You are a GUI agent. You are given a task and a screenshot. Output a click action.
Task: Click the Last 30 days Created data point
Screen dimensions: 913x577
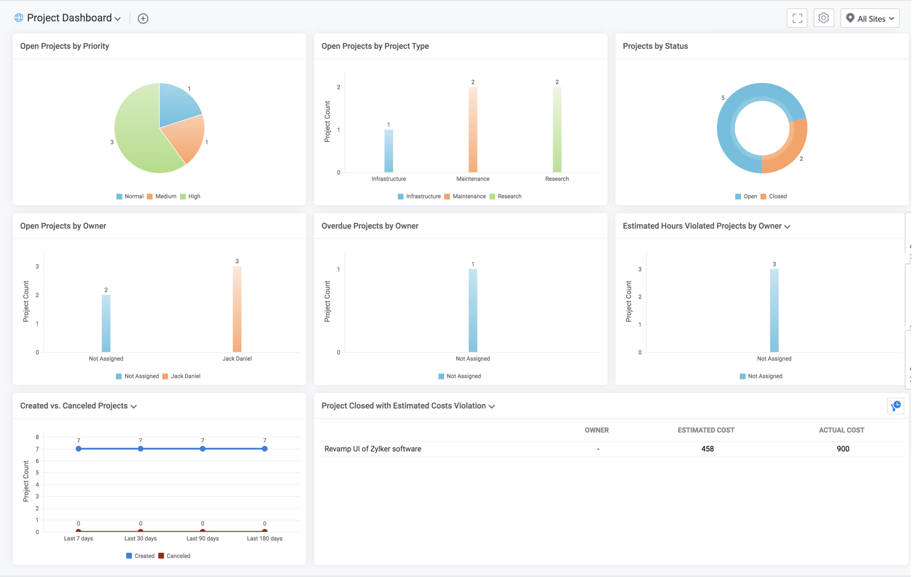tap(140, 449)
